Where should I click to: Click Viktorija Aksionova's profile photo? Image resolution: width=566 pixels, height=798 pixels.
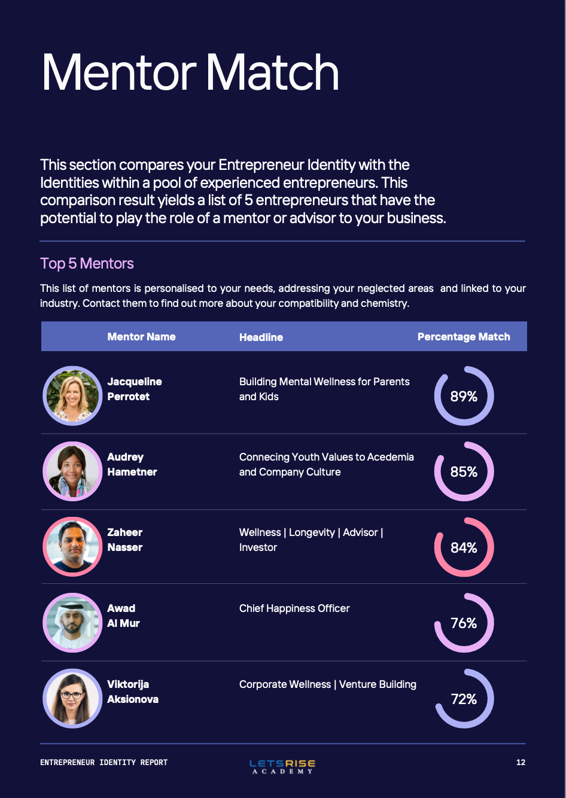point(72,698)
